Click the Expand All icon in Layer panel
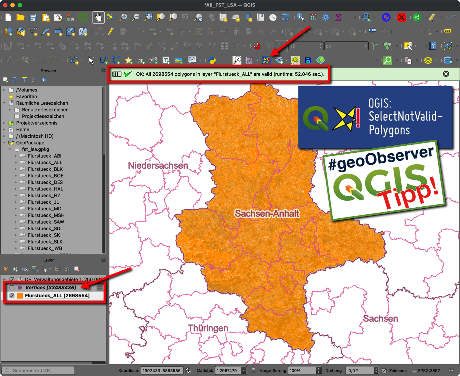460x376 pixels. [x=57, y=269]
